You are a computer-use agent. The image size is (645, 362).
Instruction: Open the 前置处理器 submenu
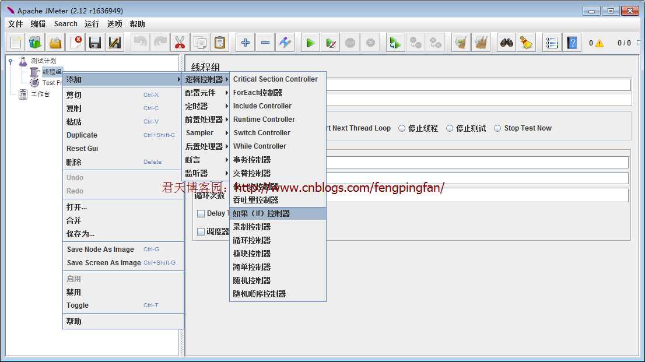pos(206,120)
